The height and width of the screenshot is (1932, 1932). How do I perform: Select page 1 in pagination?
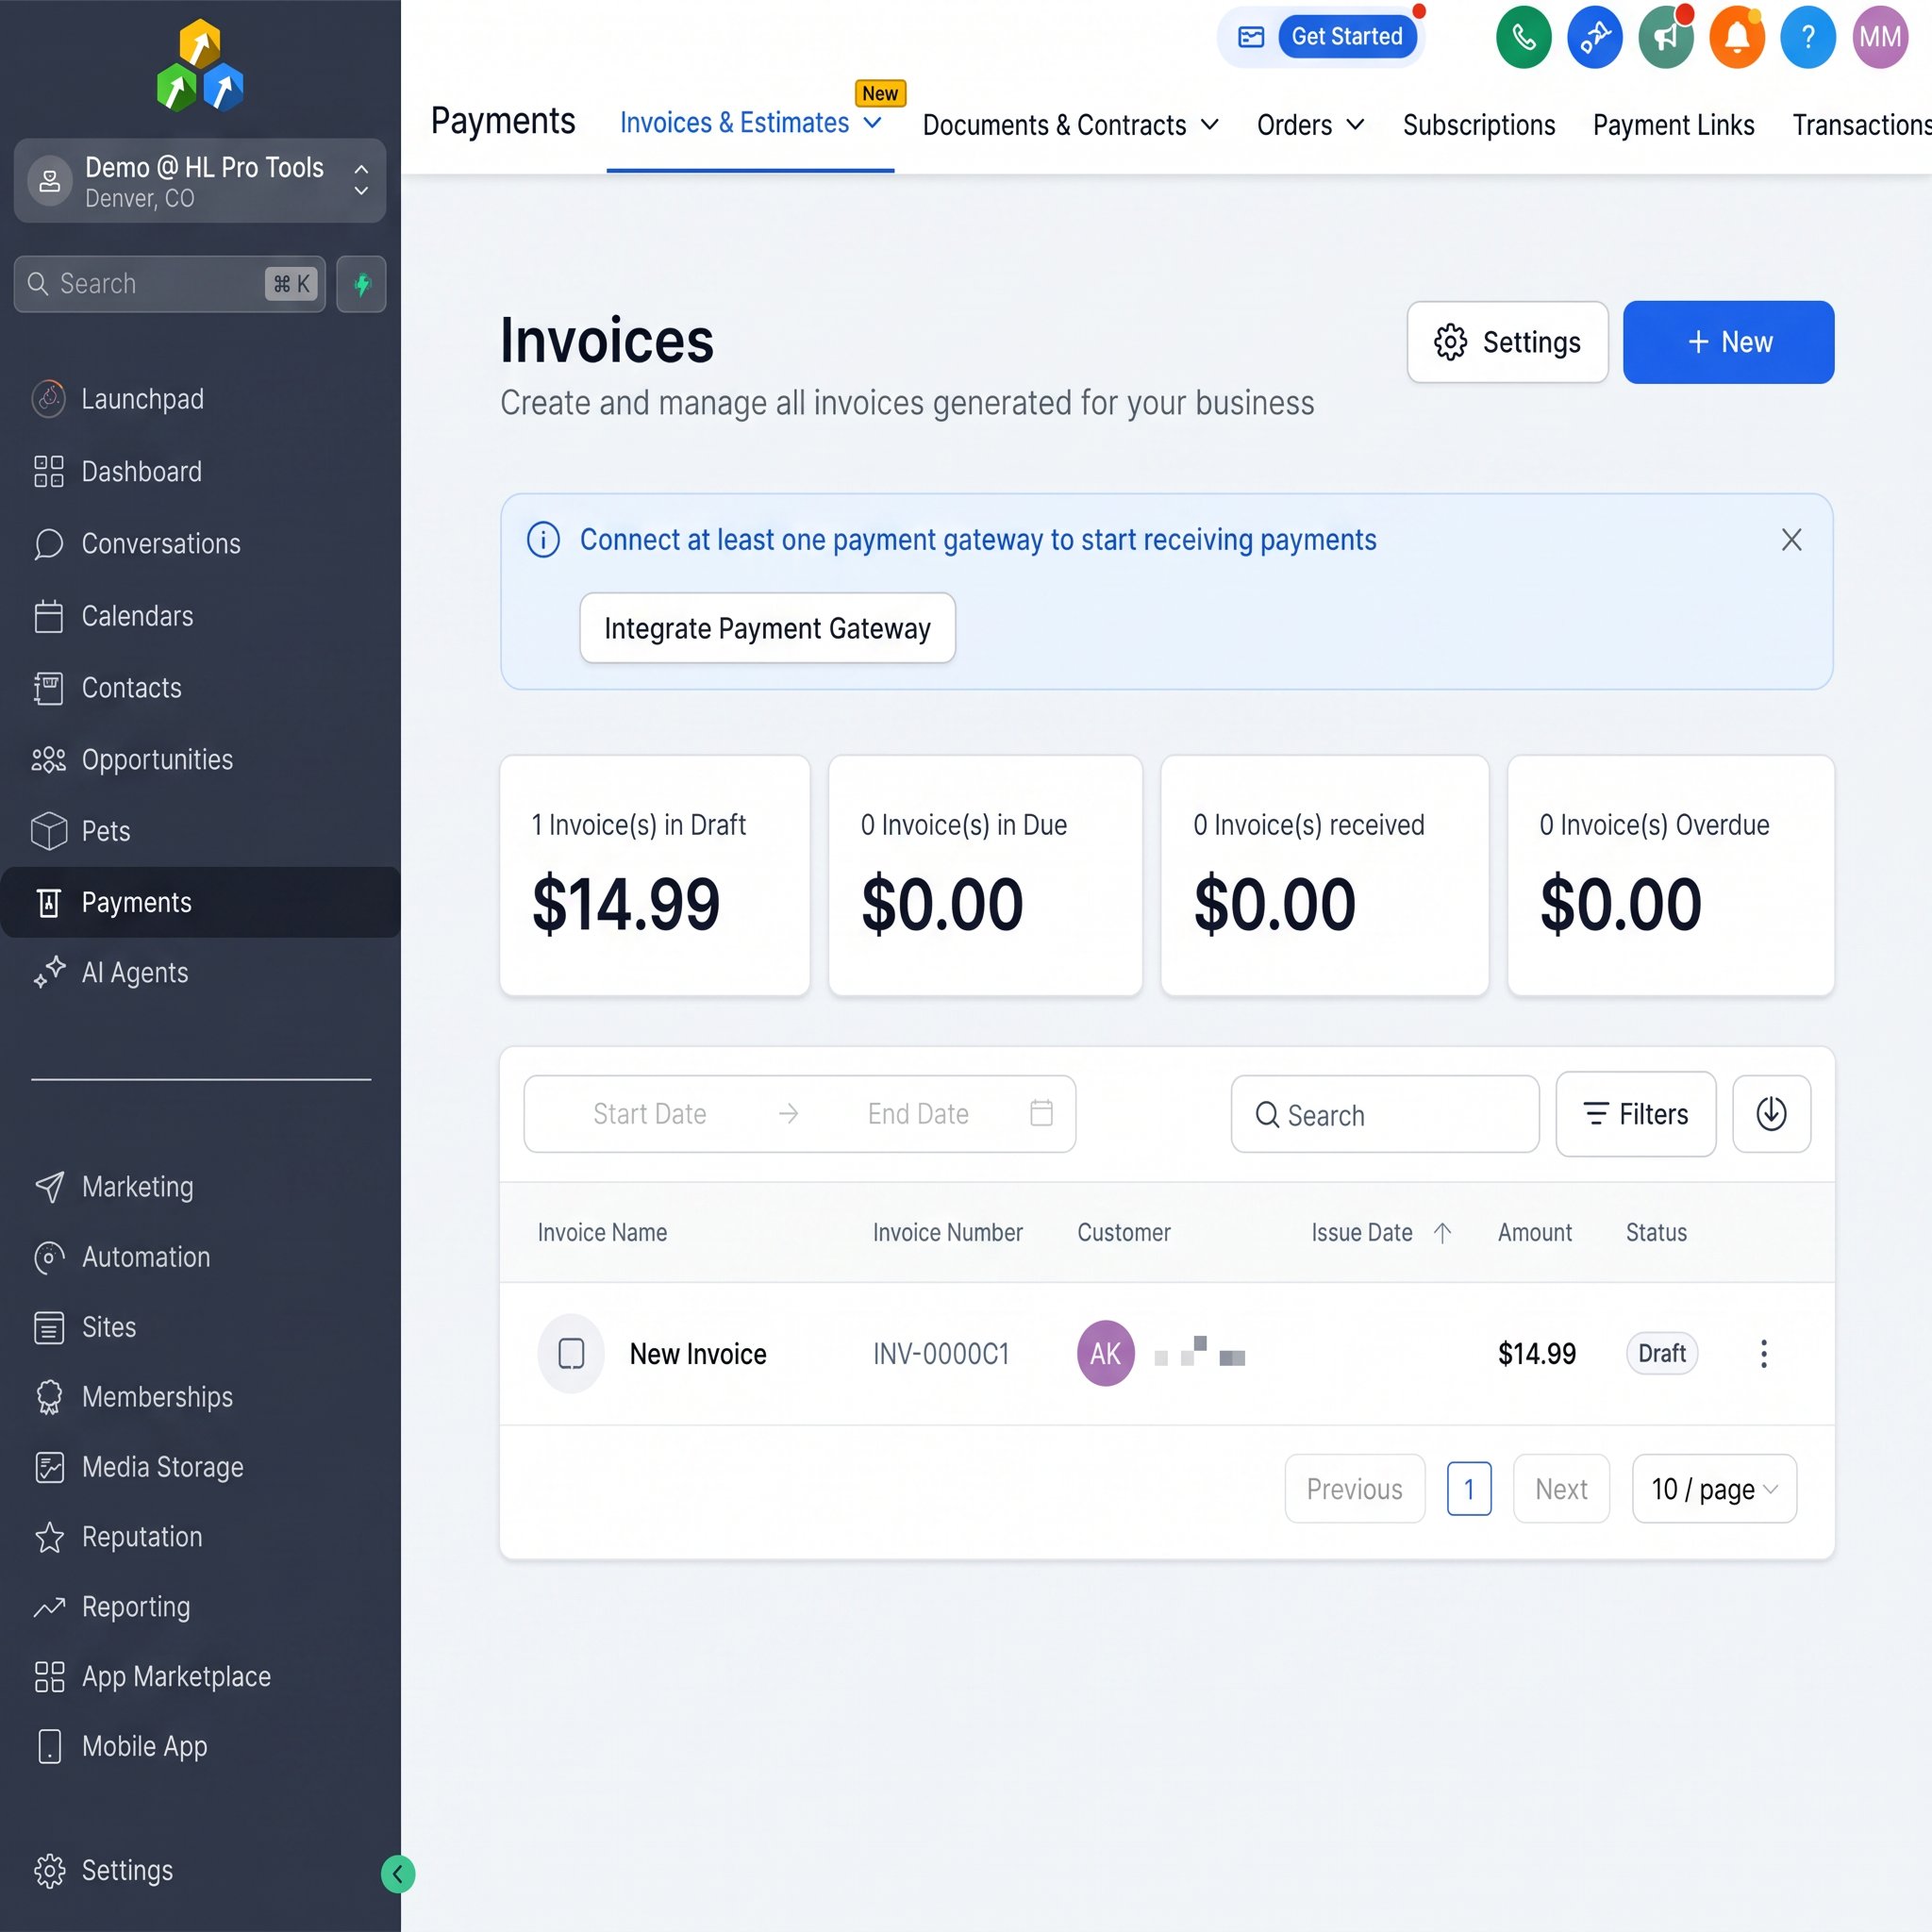tap(1469, 1489)
